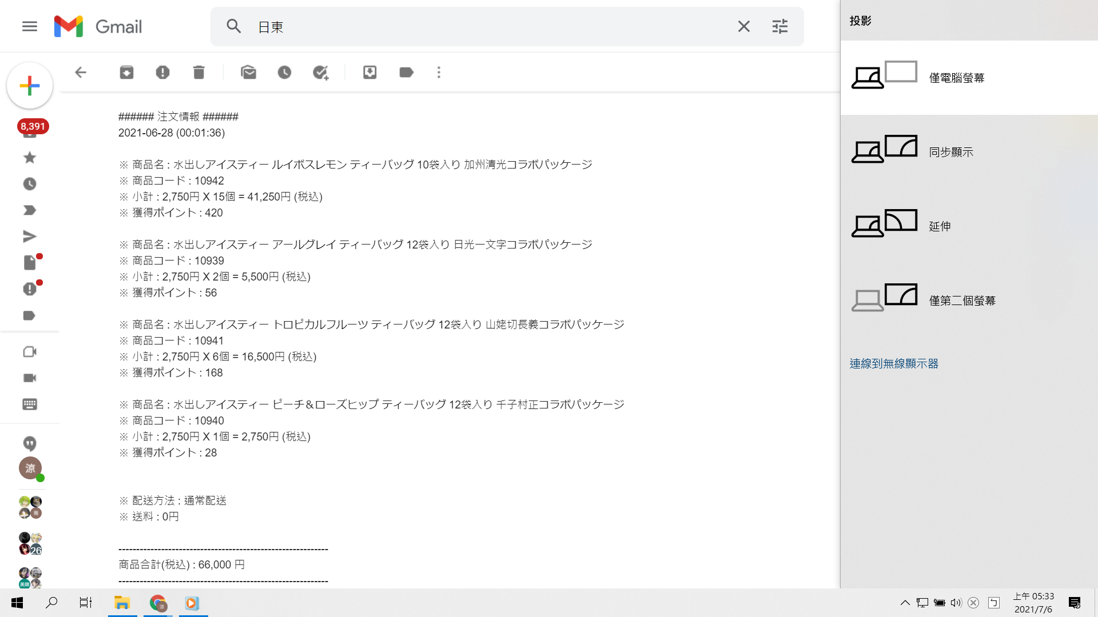The height and width of the screenshot is (617, 1098).
Task: Open Sent mail in the sidebar
Action: click(x=30, y=237)
